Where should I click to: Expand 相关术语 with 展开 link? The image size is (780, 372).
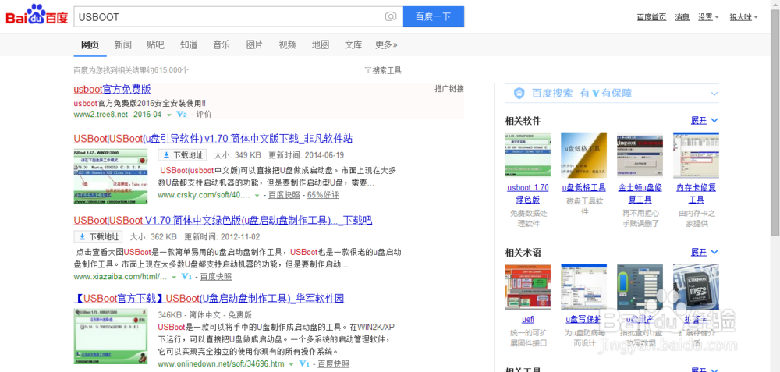coord(704,253)
